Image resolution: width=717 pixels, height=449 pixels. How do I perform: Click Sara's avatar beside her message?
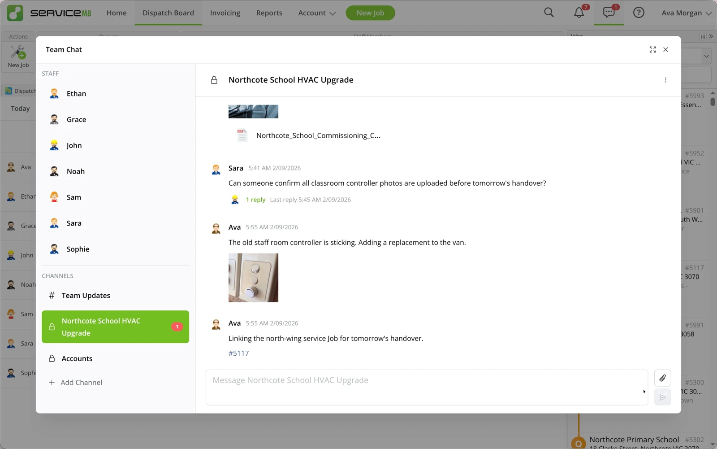pos(216,169)
